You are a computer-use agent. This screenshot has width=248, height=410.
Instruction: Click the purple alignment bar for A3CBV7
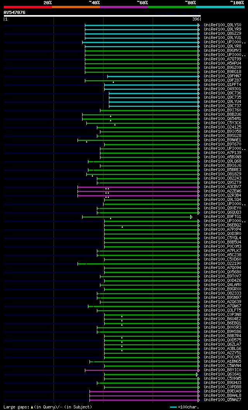[138, 187]
